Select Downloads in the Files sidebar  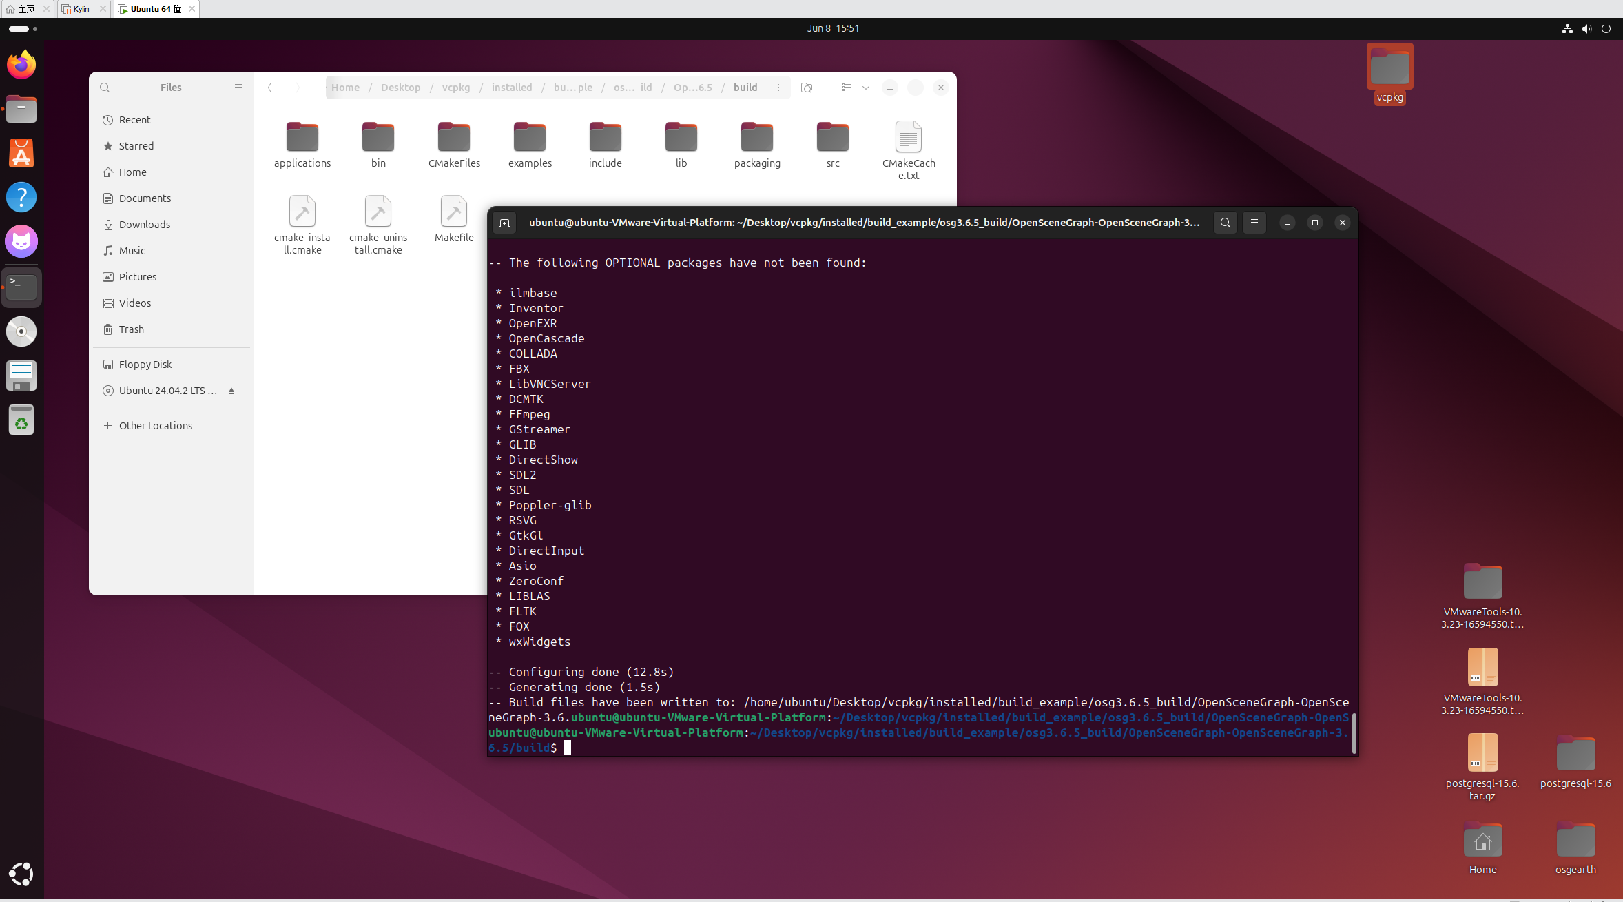pos(145,225)
